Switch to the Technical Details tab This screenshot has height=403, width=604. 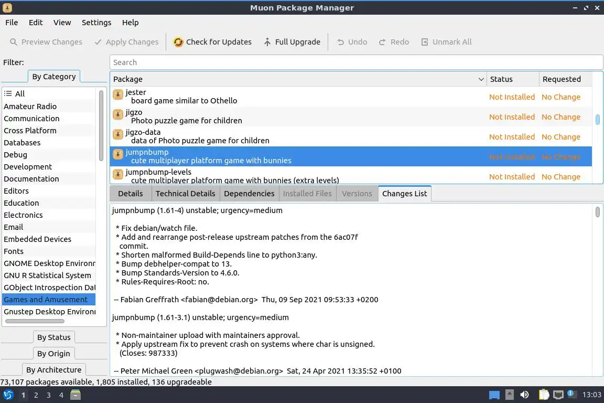click(185, 194)
